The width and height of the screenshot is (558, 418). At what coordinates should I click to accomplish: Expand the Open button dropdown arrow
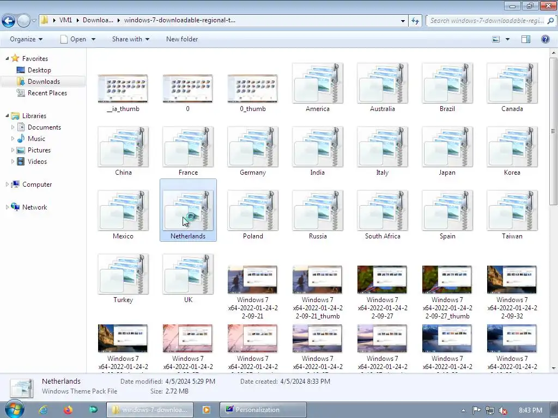click(93, 39)
